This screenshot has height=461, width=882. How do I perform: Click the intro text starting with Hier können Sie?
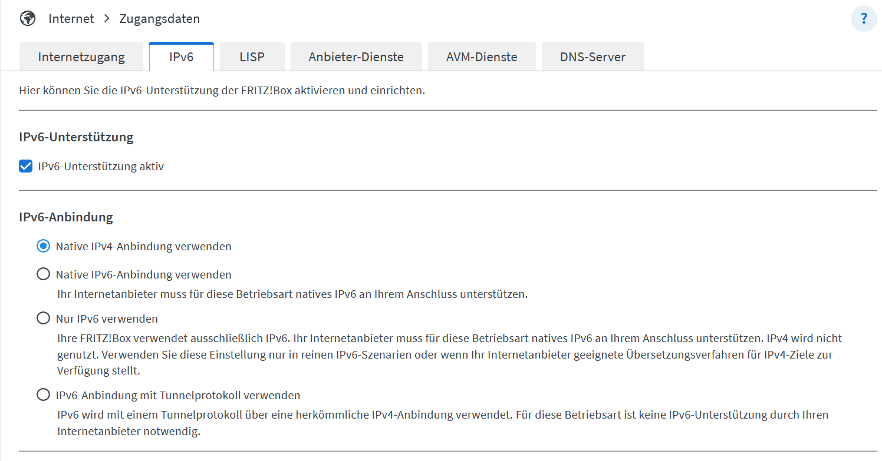tap(222, 91)
